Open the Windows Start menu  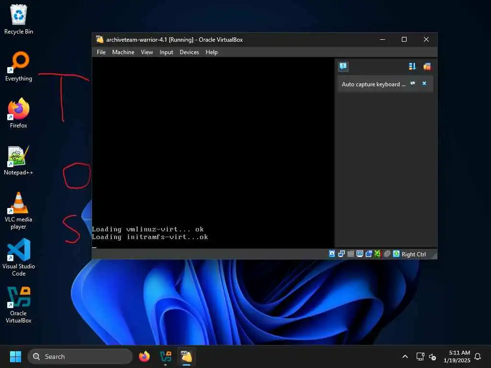pos(15,356)
